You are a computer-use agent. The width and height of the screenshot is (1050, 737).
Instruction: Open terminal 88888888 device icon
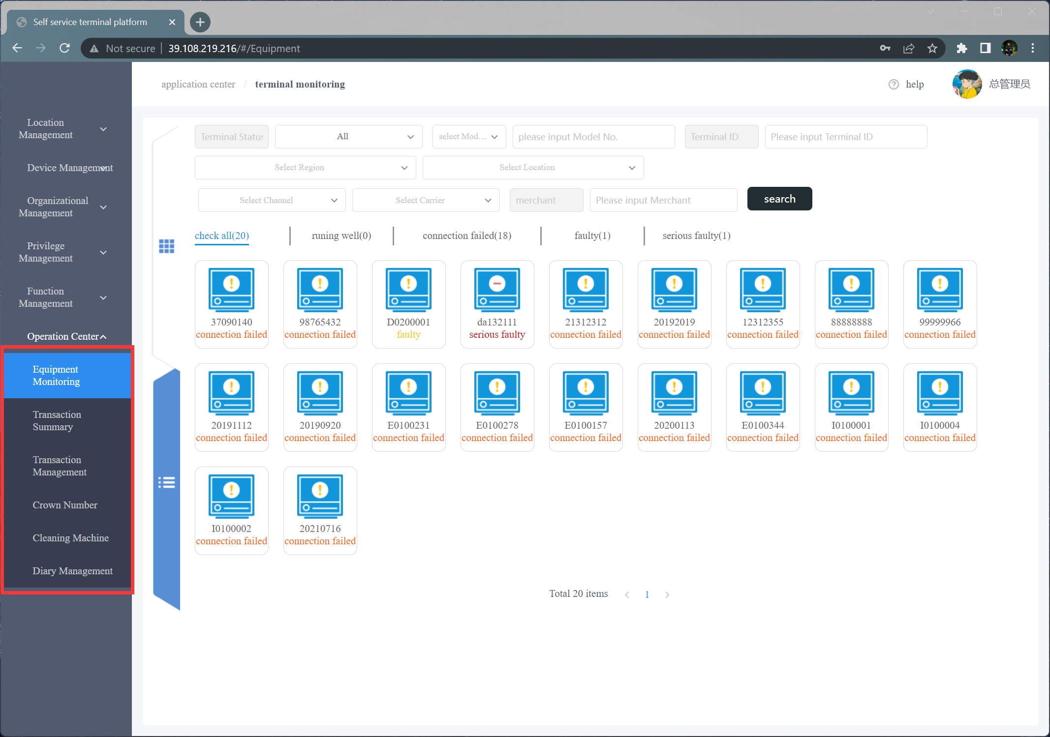pos(851,290)
